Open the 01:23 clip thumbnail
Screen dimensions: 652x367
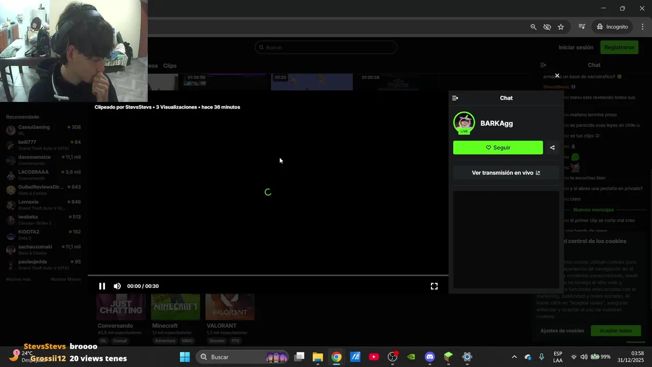pyautogui.click(x=312, y=82)
